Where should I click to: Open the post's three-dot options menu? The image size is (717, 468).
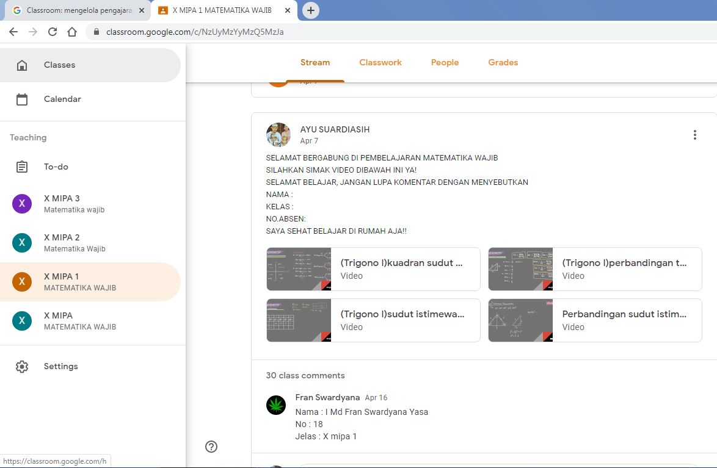click(694, 135)
